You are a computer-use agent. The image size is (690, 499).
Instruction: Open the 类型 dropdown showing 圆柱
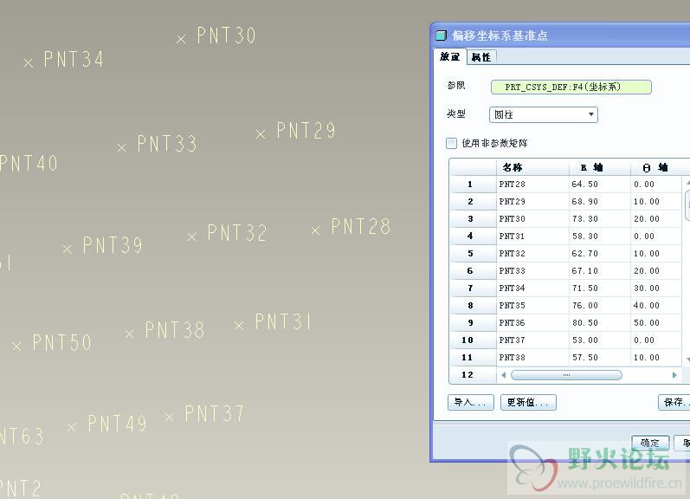544,114
